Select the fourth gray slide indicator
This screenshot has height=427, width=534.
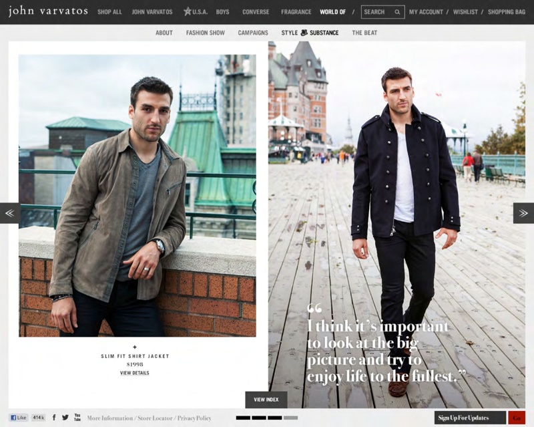click(290, 418)
